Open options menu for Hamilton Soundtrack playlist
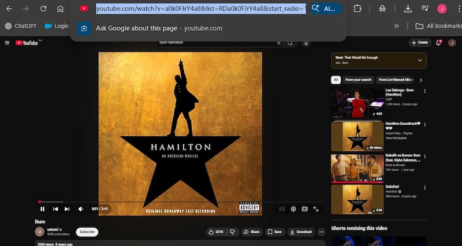 425,125
